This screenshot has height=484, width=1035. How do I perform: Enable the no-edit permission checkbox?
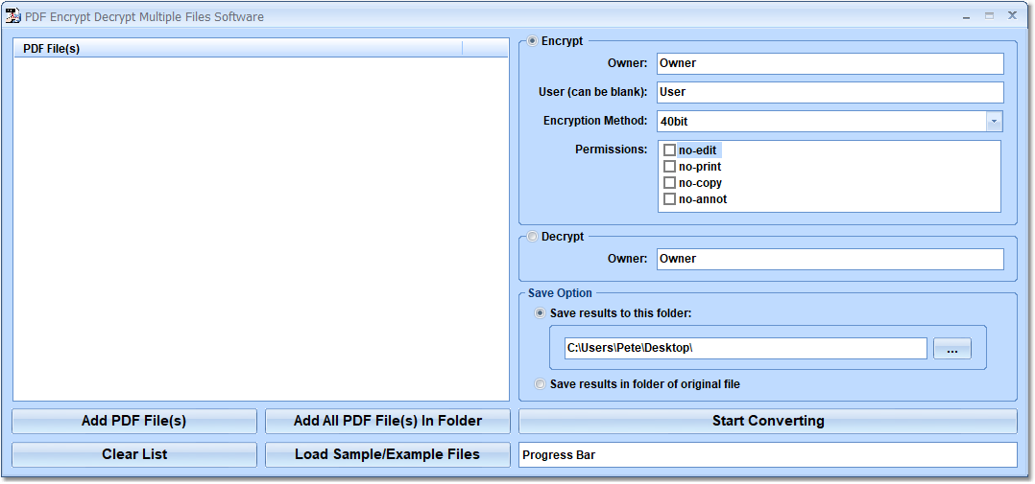tap(670, 150)
